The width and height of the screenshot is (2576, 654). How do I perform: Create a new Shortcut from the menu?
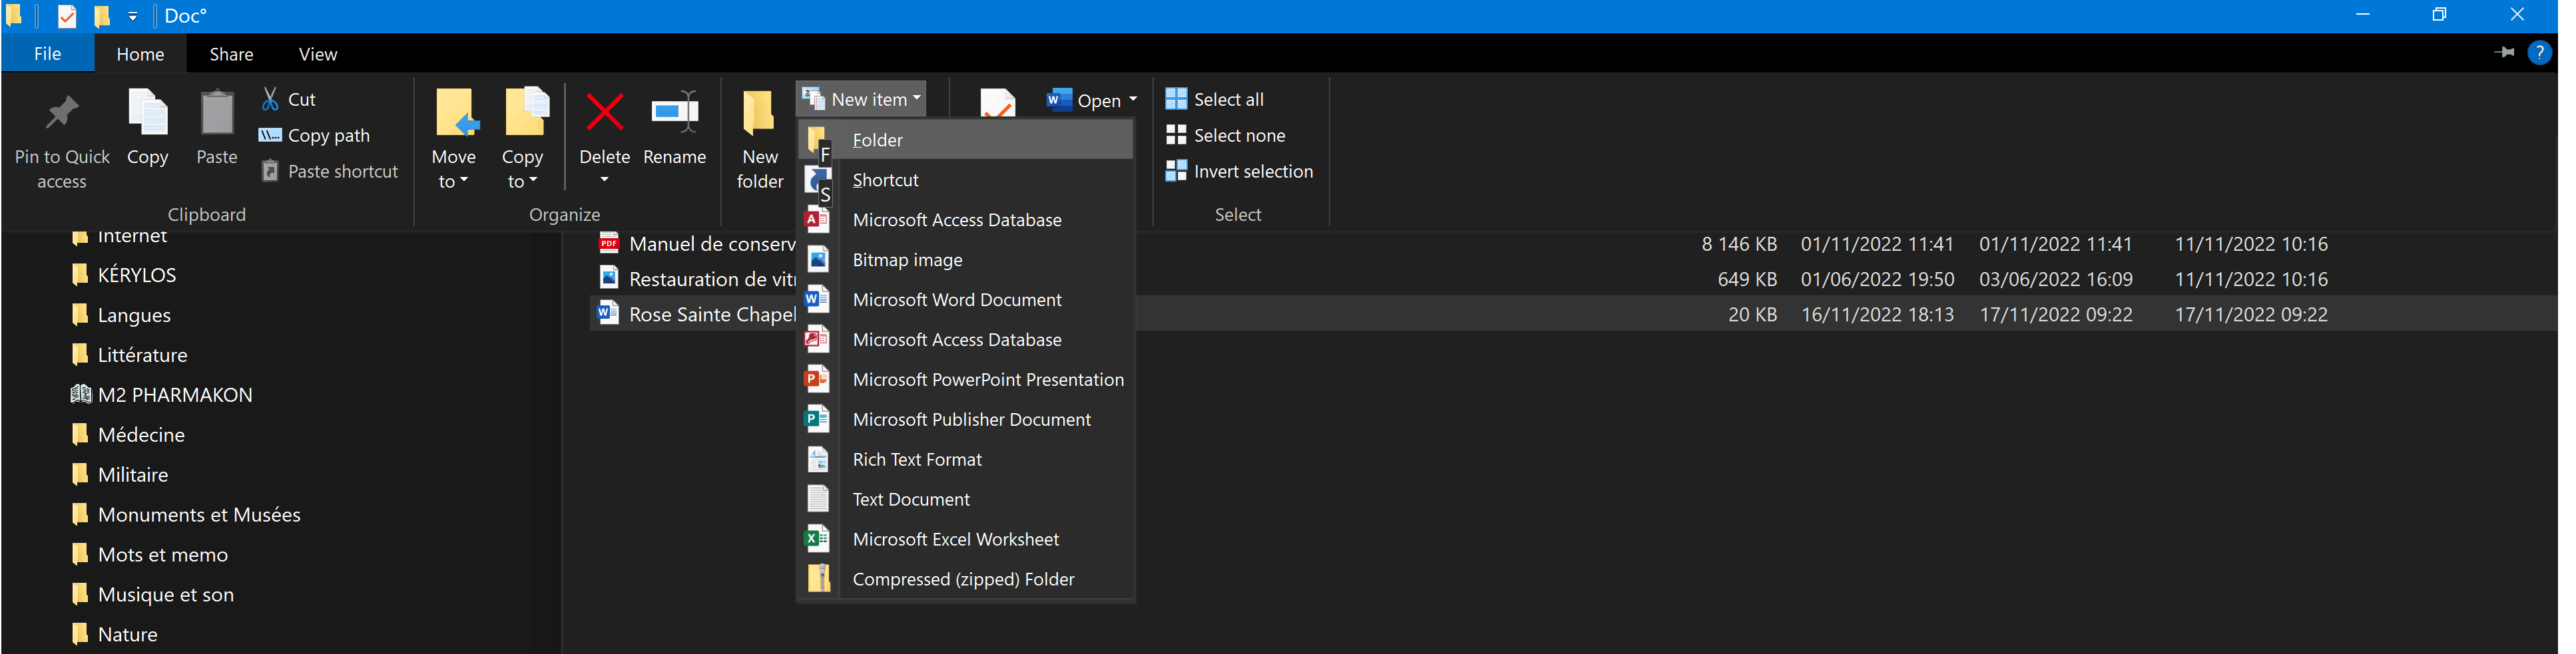[x=884, y=179]
